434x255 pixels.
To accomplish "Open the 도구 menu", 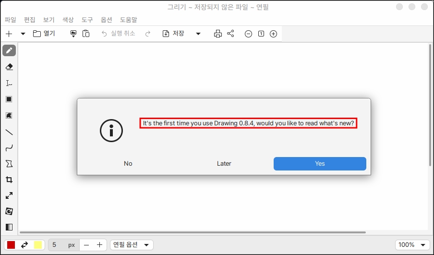I will click(x=87, y=20).
